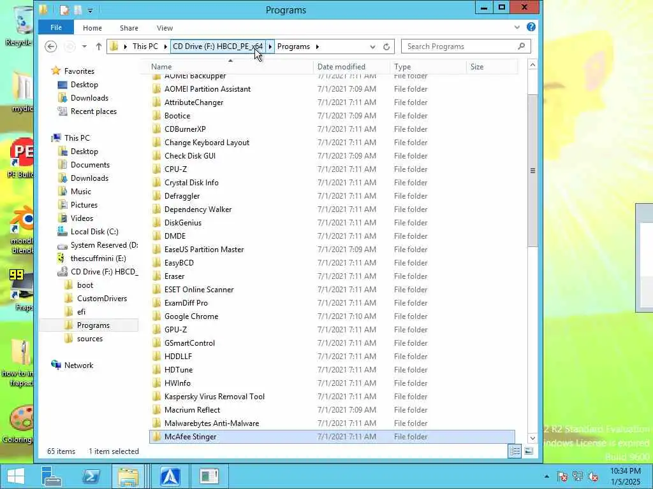Switch to Details view icon in status bar
The width and height of the screenshot is (653, 489).
point(515,451)
